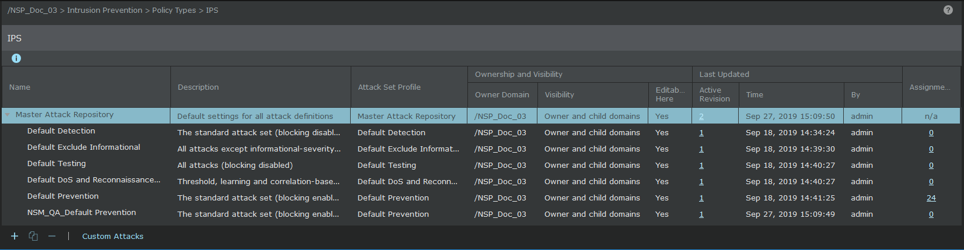
Task: Sort by the Active Revision column header
Action: click(x=715, y=94)
